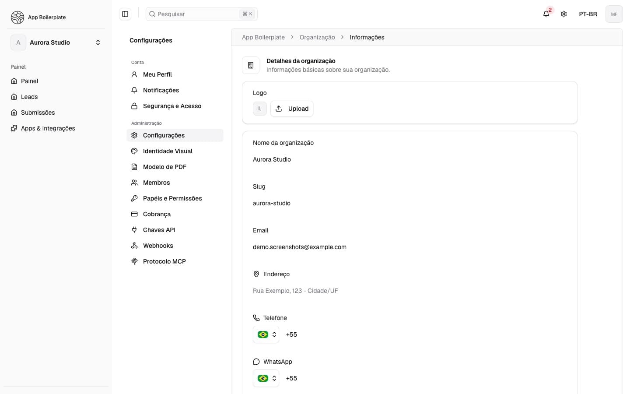Toggle the sidebar panel icon
Screen dimensions: 630x394
[x=125, y=14]
